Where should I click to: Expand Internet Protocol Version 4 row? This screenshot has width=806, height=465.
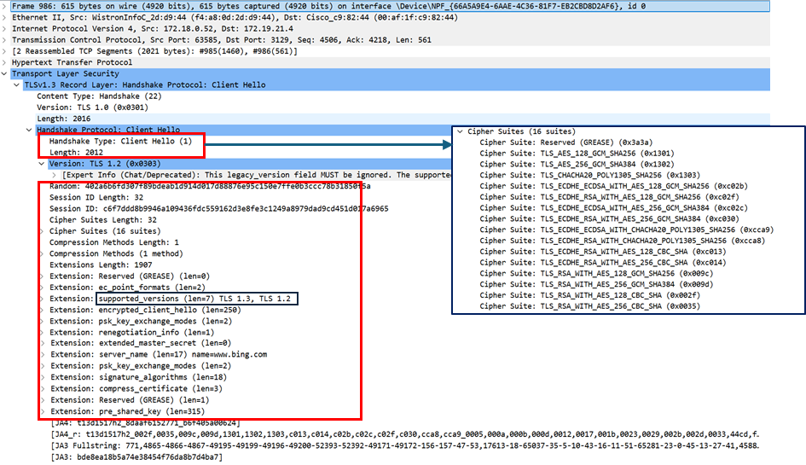pos(4,29)
